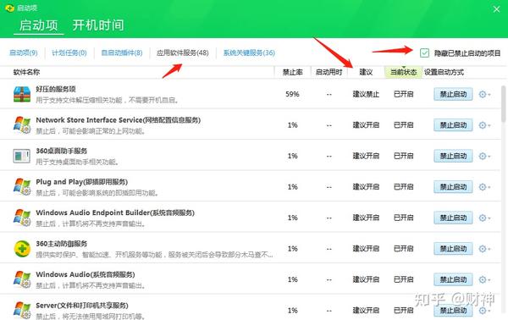Disable startup of Windows Audio Endpoint Builder
508x320 pixels.
pyautogui.click(x=453, y=218)
